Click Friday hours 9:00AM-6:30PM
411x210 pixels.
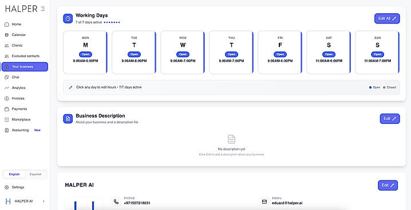tap(280, 61)
